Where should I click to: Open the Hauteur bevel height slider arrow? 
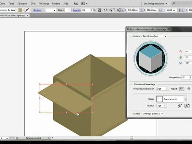point(165,106)
